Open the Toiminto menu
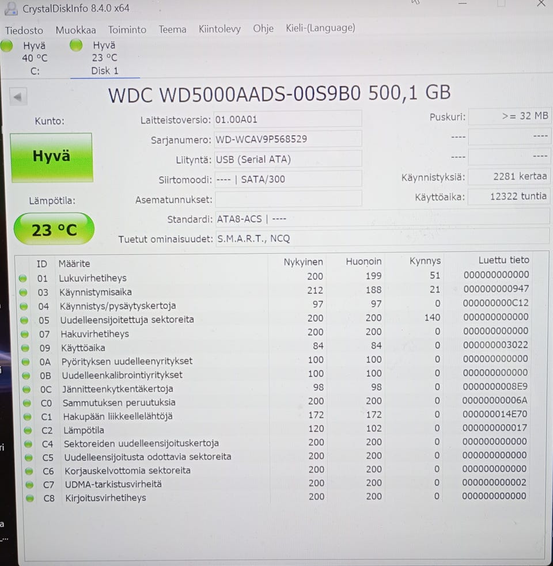Viewport: 553px width, 566px height. click(x=127, y=29)
